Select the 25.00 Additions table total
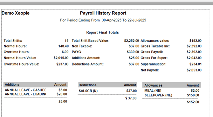Screen dimensions: 213x117 click(63, 102)
